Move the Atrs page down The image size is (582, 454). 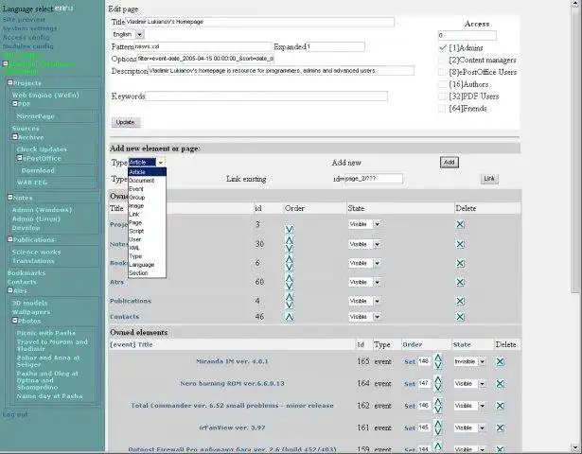(290, 287)
